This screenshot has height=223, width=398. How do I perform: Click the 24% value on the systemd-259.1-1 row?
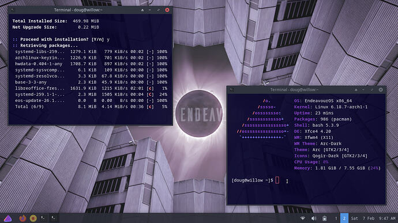163,95
